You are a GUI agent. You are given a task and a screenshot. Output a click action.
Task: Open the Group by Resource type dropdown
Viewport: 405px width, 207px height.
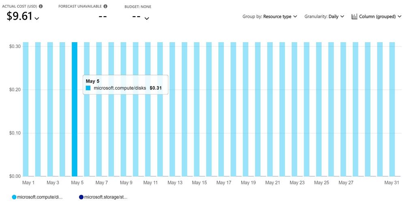point(270,17)
